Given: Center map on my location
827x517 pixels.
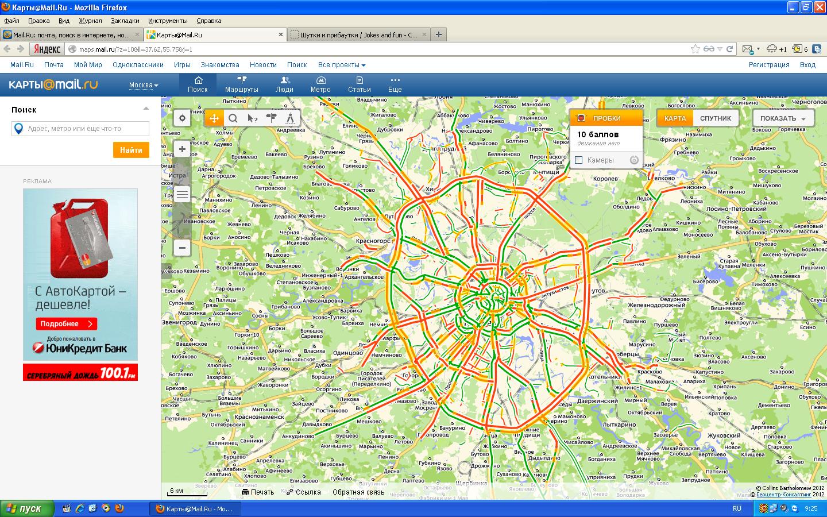Looking at the screenshot, I should (x=182, y=118).
